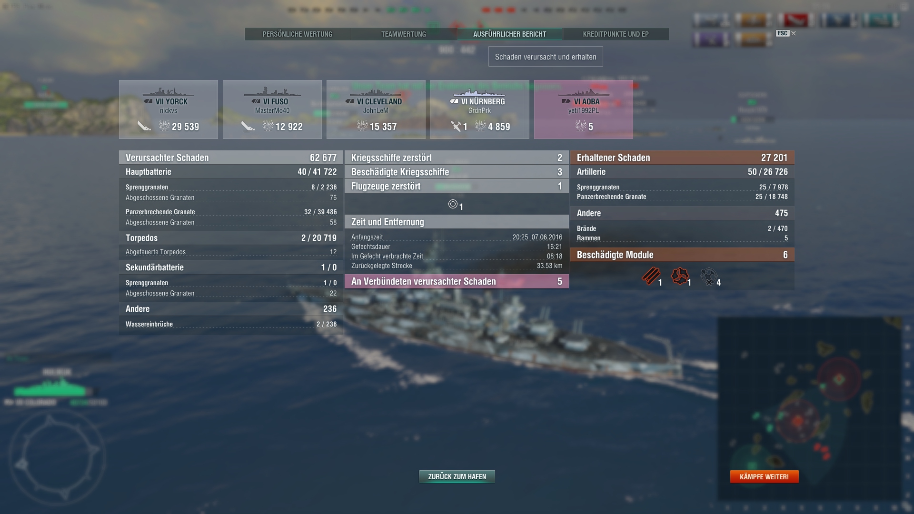This screenshot has width=914, height=514.
Task: Select Ausführlicher Bericht tab
Action: pyautogui.click(x=510, y=34)
